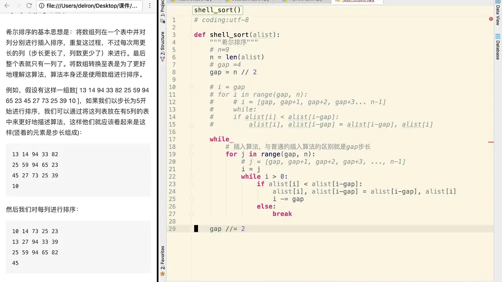
Task: Click the '10 14 73 25 23' row in browser
Action: click(x=35, y=231)
